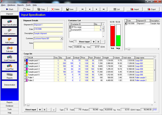The width and height of the screenshot is (162, 115).
Task: Click the Import toolbar button
Action: [134, 9]
